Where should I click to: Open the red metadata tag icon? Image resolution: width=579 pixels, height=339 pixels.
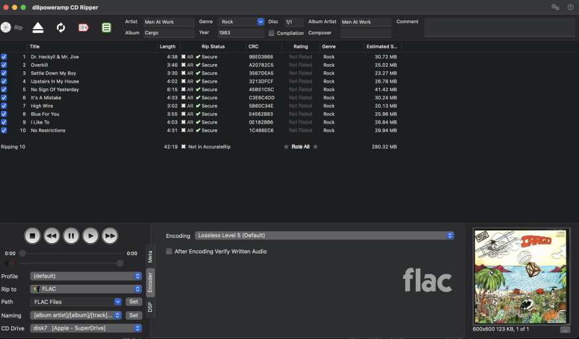[83, 27]
